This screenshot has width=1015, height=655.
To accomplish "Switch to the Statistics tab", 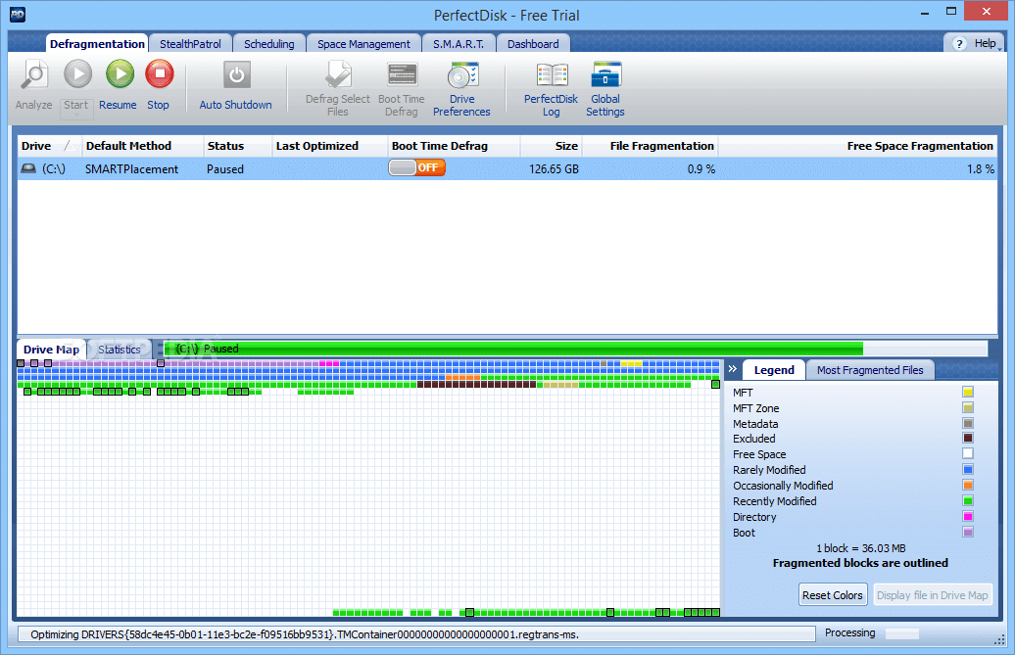I will 119,349.
